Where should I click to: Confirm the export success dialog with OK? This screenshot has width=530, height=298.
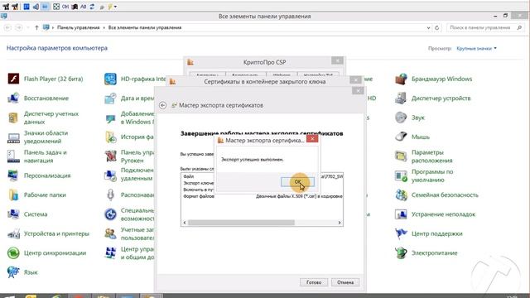[297, 182]
